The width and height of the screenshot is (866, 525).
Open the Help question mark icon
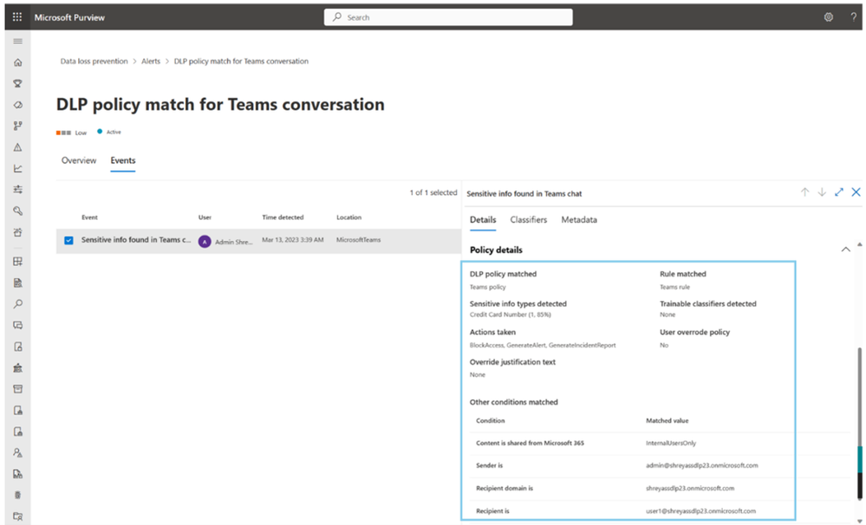click(854, 17)
